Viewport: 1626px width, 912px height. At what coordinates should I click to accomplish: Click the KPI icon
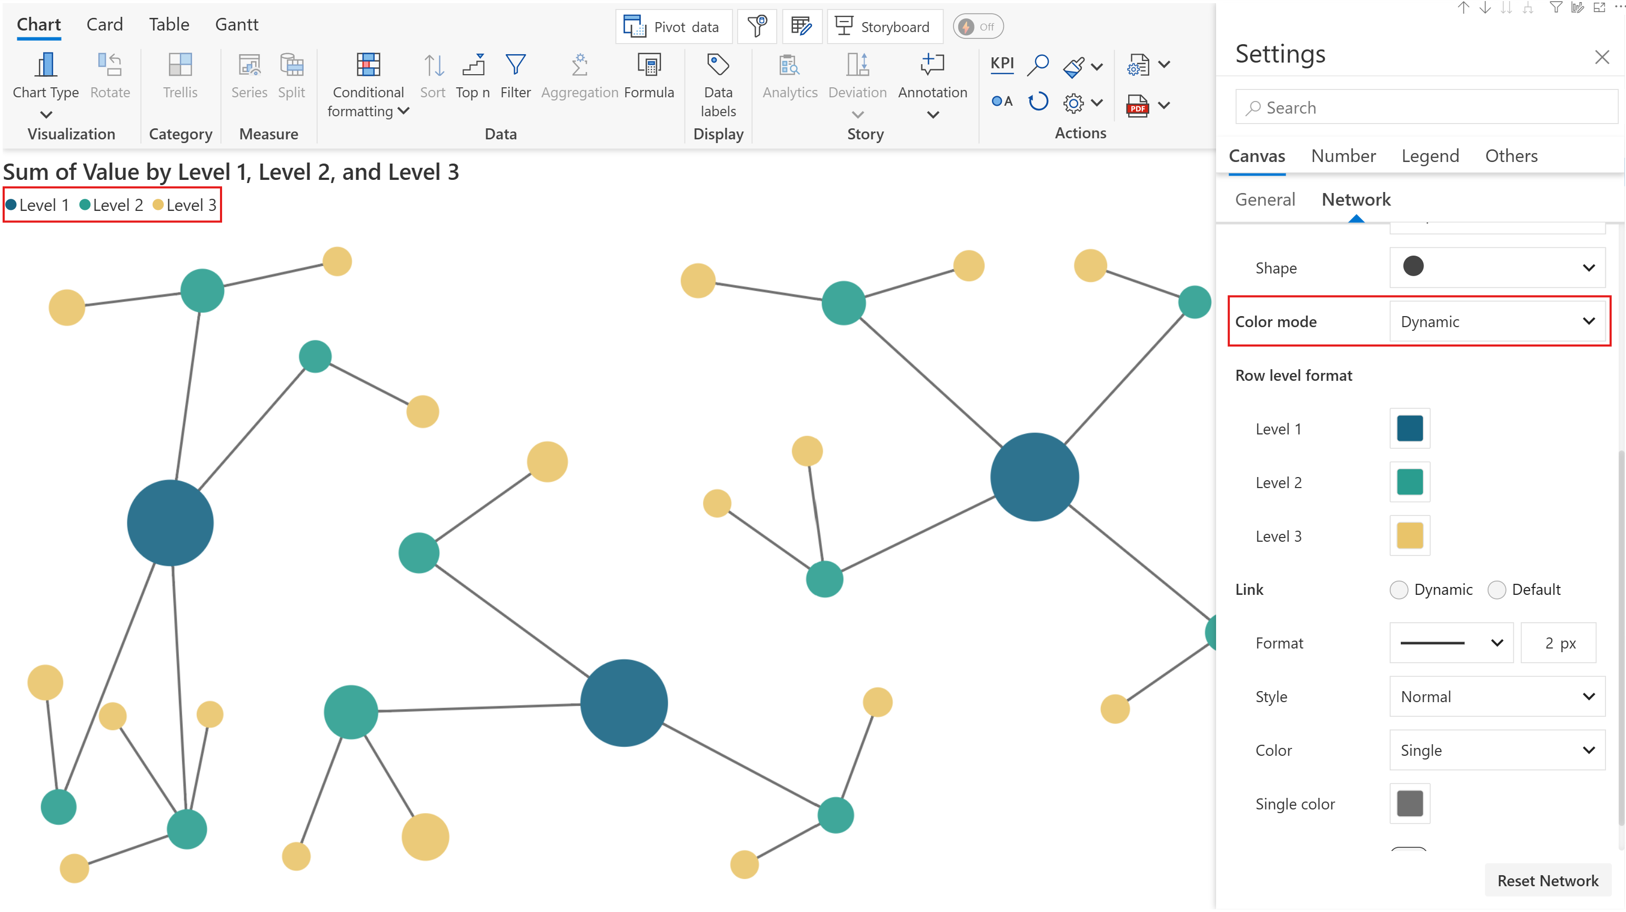(1002, 64)
